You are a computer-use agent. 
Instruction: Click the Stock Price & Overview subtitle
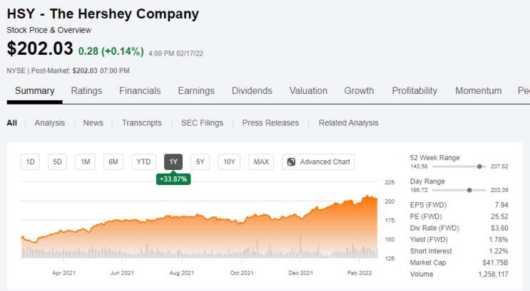tap(49, 30)
